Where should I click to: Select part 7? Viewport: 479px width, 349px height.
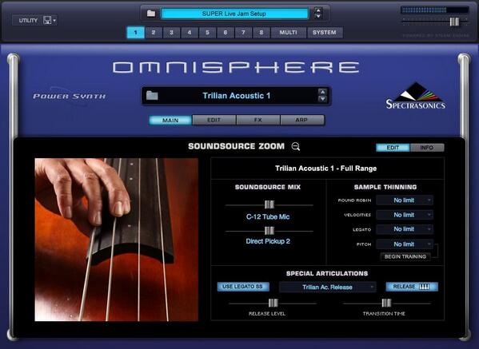[243, 32]
